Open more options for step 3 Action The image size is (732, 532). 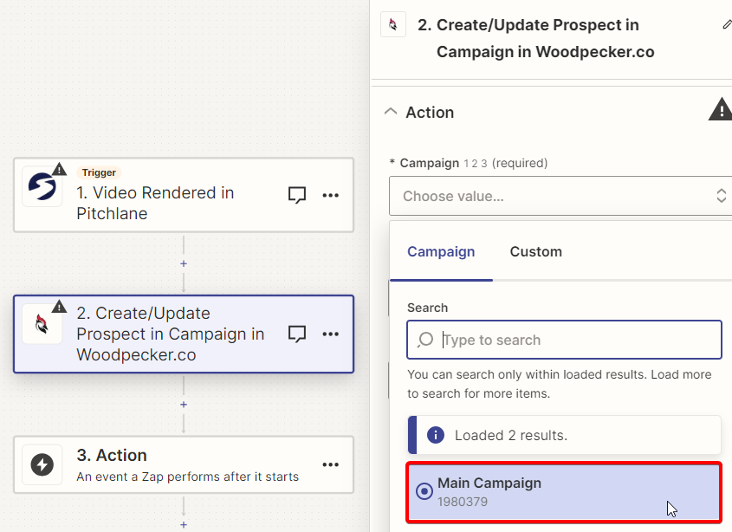coord(331,464)
